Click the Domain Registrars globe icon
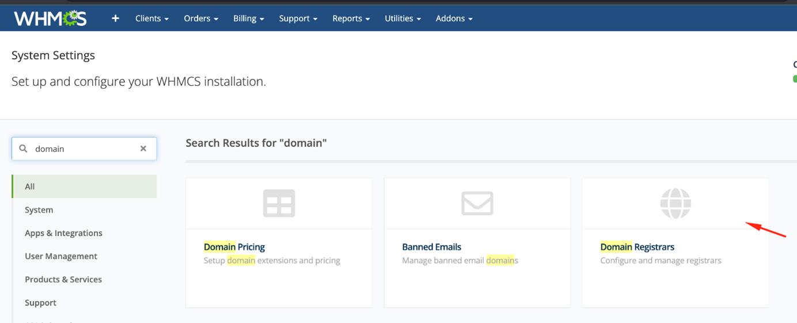Viewport: 797px width, 323px height. click(x=675, y=203)
